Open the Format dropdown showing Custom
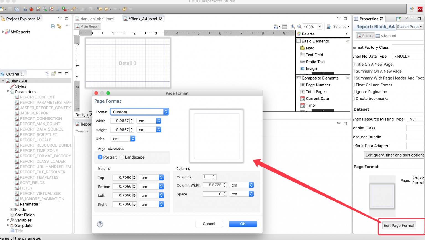Image resolution: width=425 pixels, height=240 pixels. [x=139, y=112]
